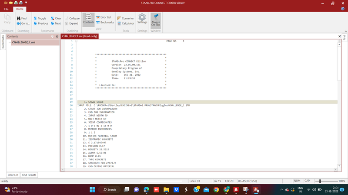Switch to CHALLENGE1.anl (Read-only) tab
Screen dimensions: 348x195
(80, 36)
